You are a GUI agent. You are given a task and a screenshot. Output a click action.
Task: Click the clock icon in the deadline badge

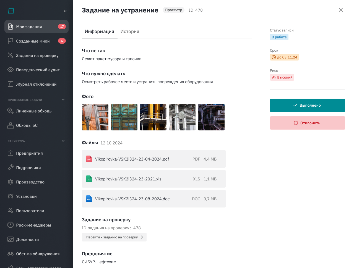(274, 57)
